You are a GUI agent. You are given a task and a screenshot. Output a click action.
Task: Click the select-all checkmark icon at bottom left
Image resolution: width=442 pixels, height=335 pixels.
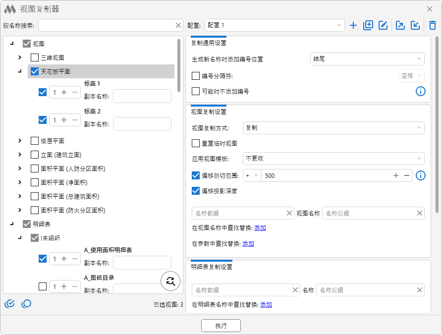pyautogui.click(x=9, y=304)
